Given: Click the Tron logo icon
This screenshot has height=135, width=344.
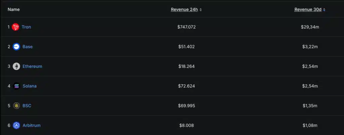Looking at the screenshot, I should (x=16, y=27).
